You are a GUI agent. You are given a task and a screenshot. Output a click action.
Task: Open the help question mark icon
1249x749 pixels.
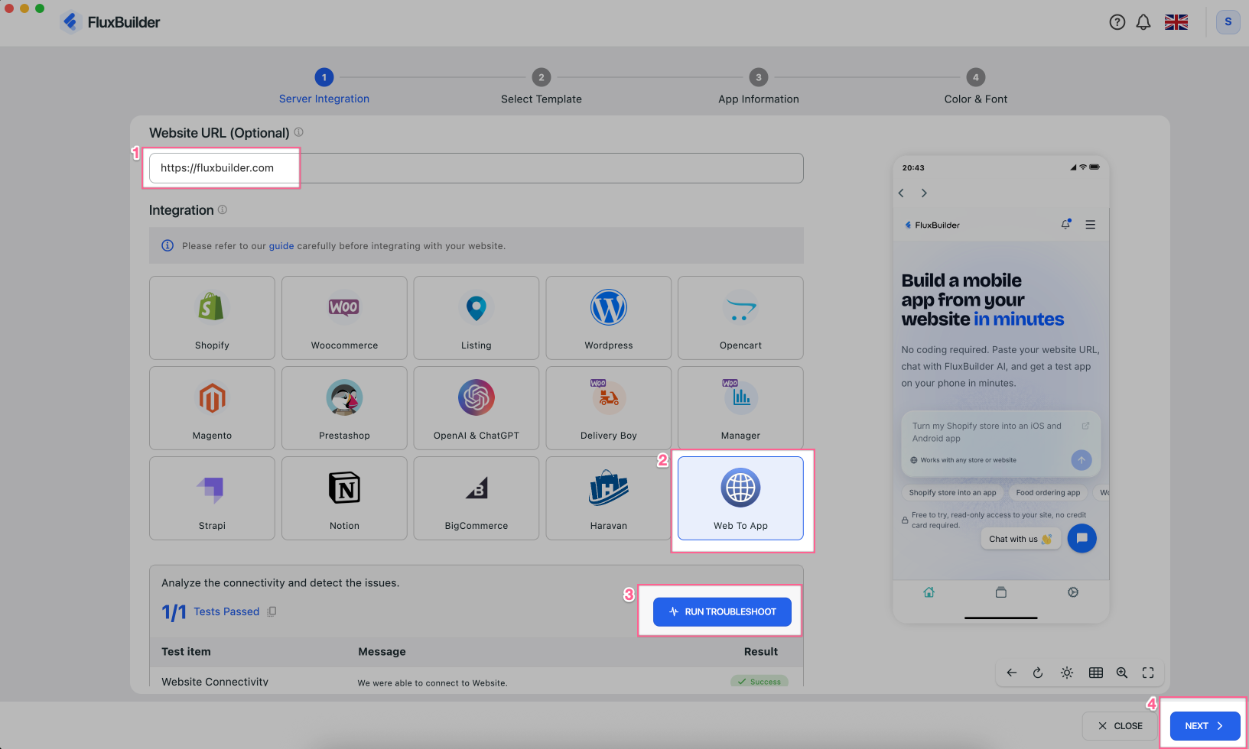pyautogui.click(x=1117, y=22)
